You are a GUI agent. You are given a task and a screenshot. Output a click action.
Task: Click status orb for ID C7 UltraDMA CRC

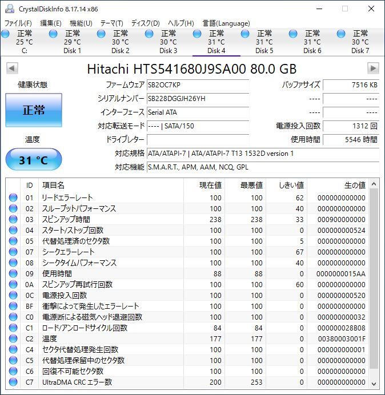(13, 382)
